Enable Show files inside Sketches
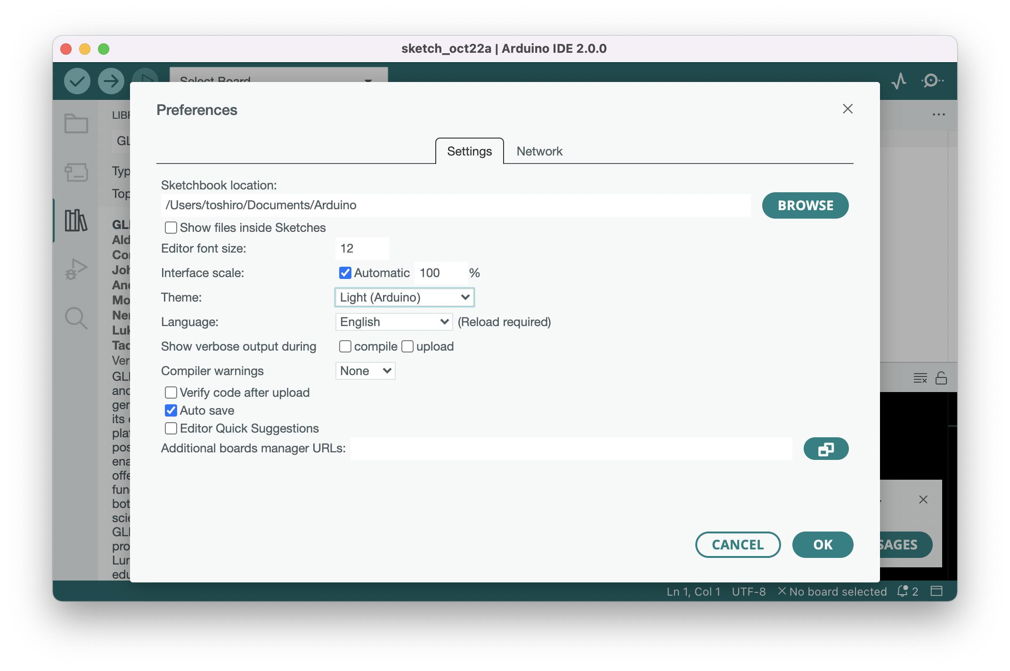Screen dimensions: 1010x671 coord(171,228)
